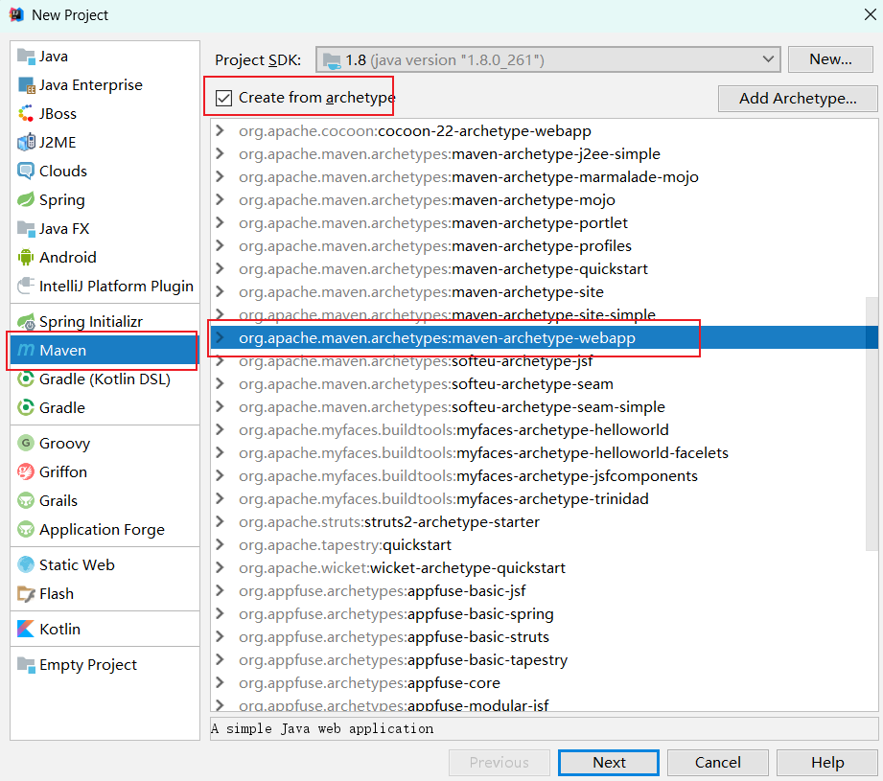This screenshot has height=781, width=883.
Task: Open the Project SDK dropdown
Action: tap(548, 59)
